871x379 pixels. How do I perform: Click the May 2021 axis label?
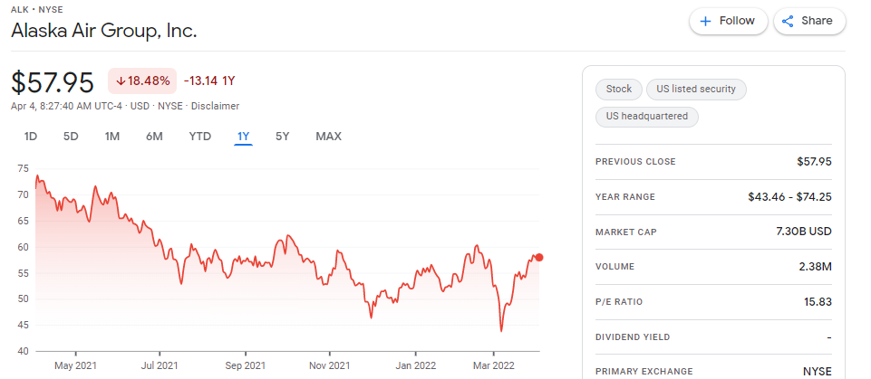(75, 365)
